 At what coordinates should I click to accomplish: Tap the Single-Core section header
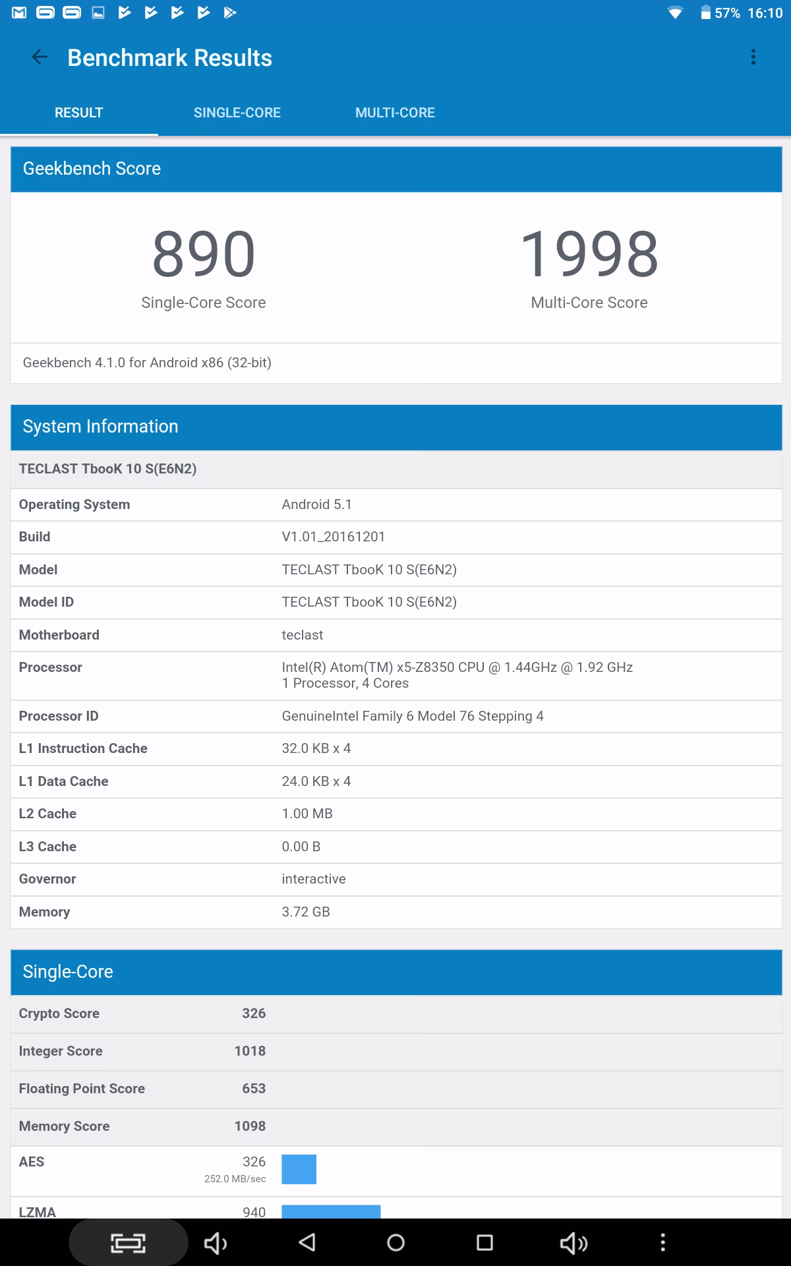[396, 972]
